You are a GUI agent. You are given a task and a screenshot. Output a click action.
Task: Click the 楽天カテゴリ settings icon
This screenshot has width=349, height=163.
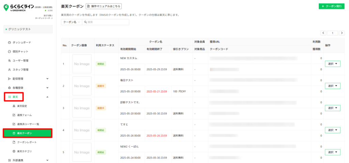tap(14, 151)
